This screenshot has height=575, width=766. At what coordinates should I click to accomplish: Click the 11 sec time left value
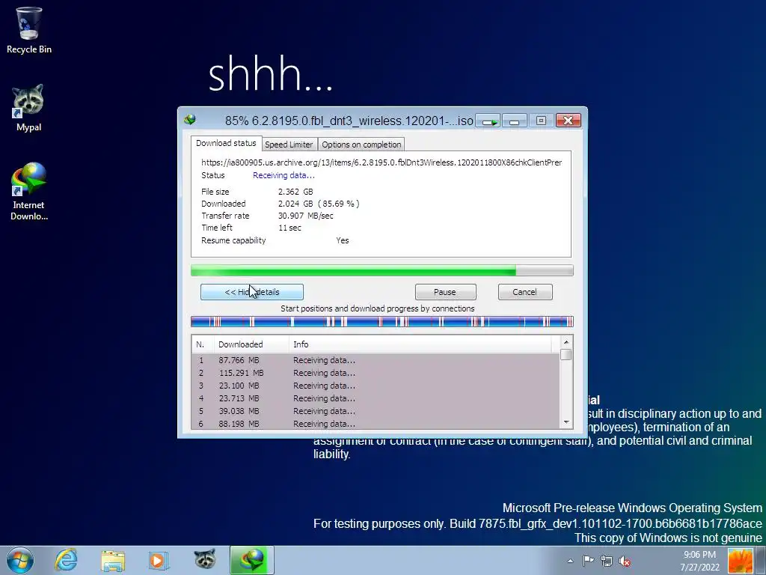click(289, 228)
